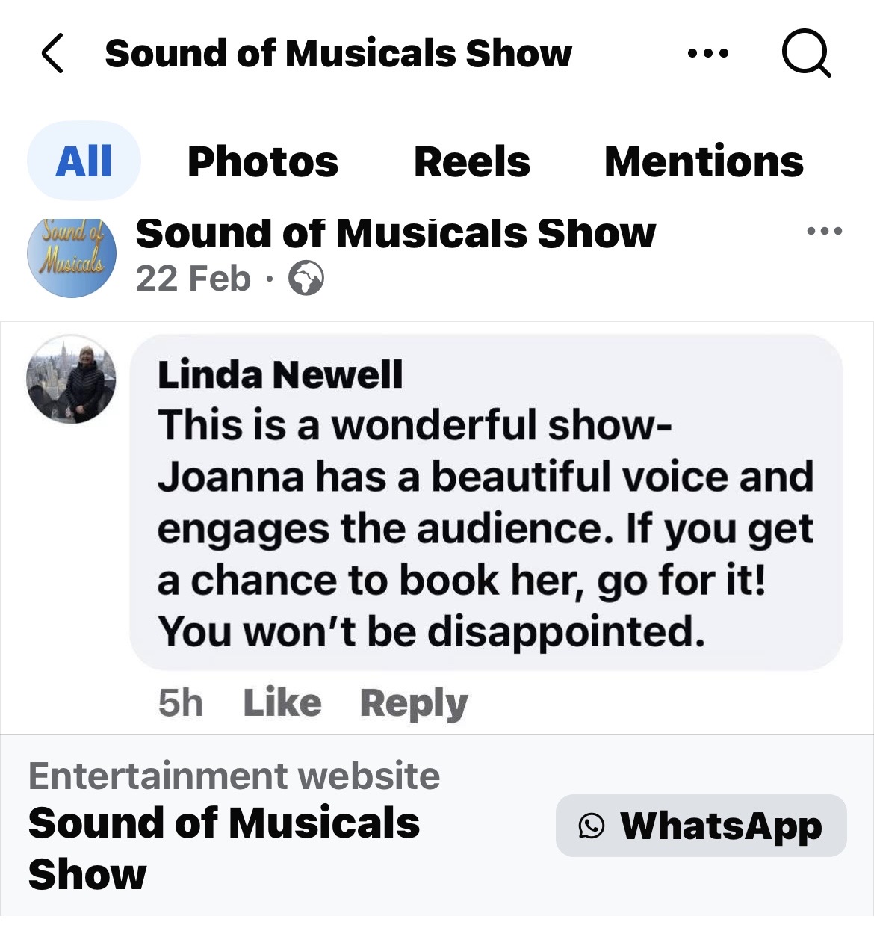Open the Sound of Musicals page logo
Image resolution: width=874 pixels, height=928 pixels.
72,254
